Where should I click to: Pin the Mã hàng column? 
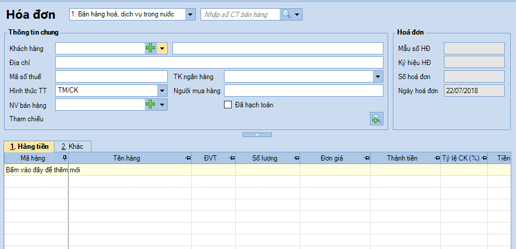(x=64, y=158)
